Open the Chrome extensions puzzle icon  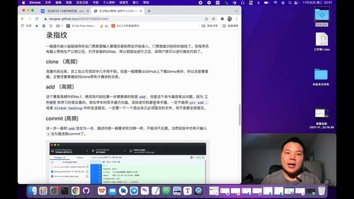[x=222, y=19]
